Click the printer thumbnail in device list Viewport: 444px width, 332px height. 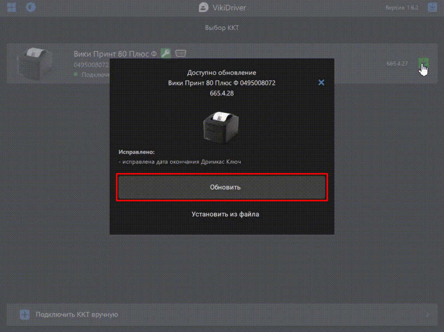click(34, 63)
